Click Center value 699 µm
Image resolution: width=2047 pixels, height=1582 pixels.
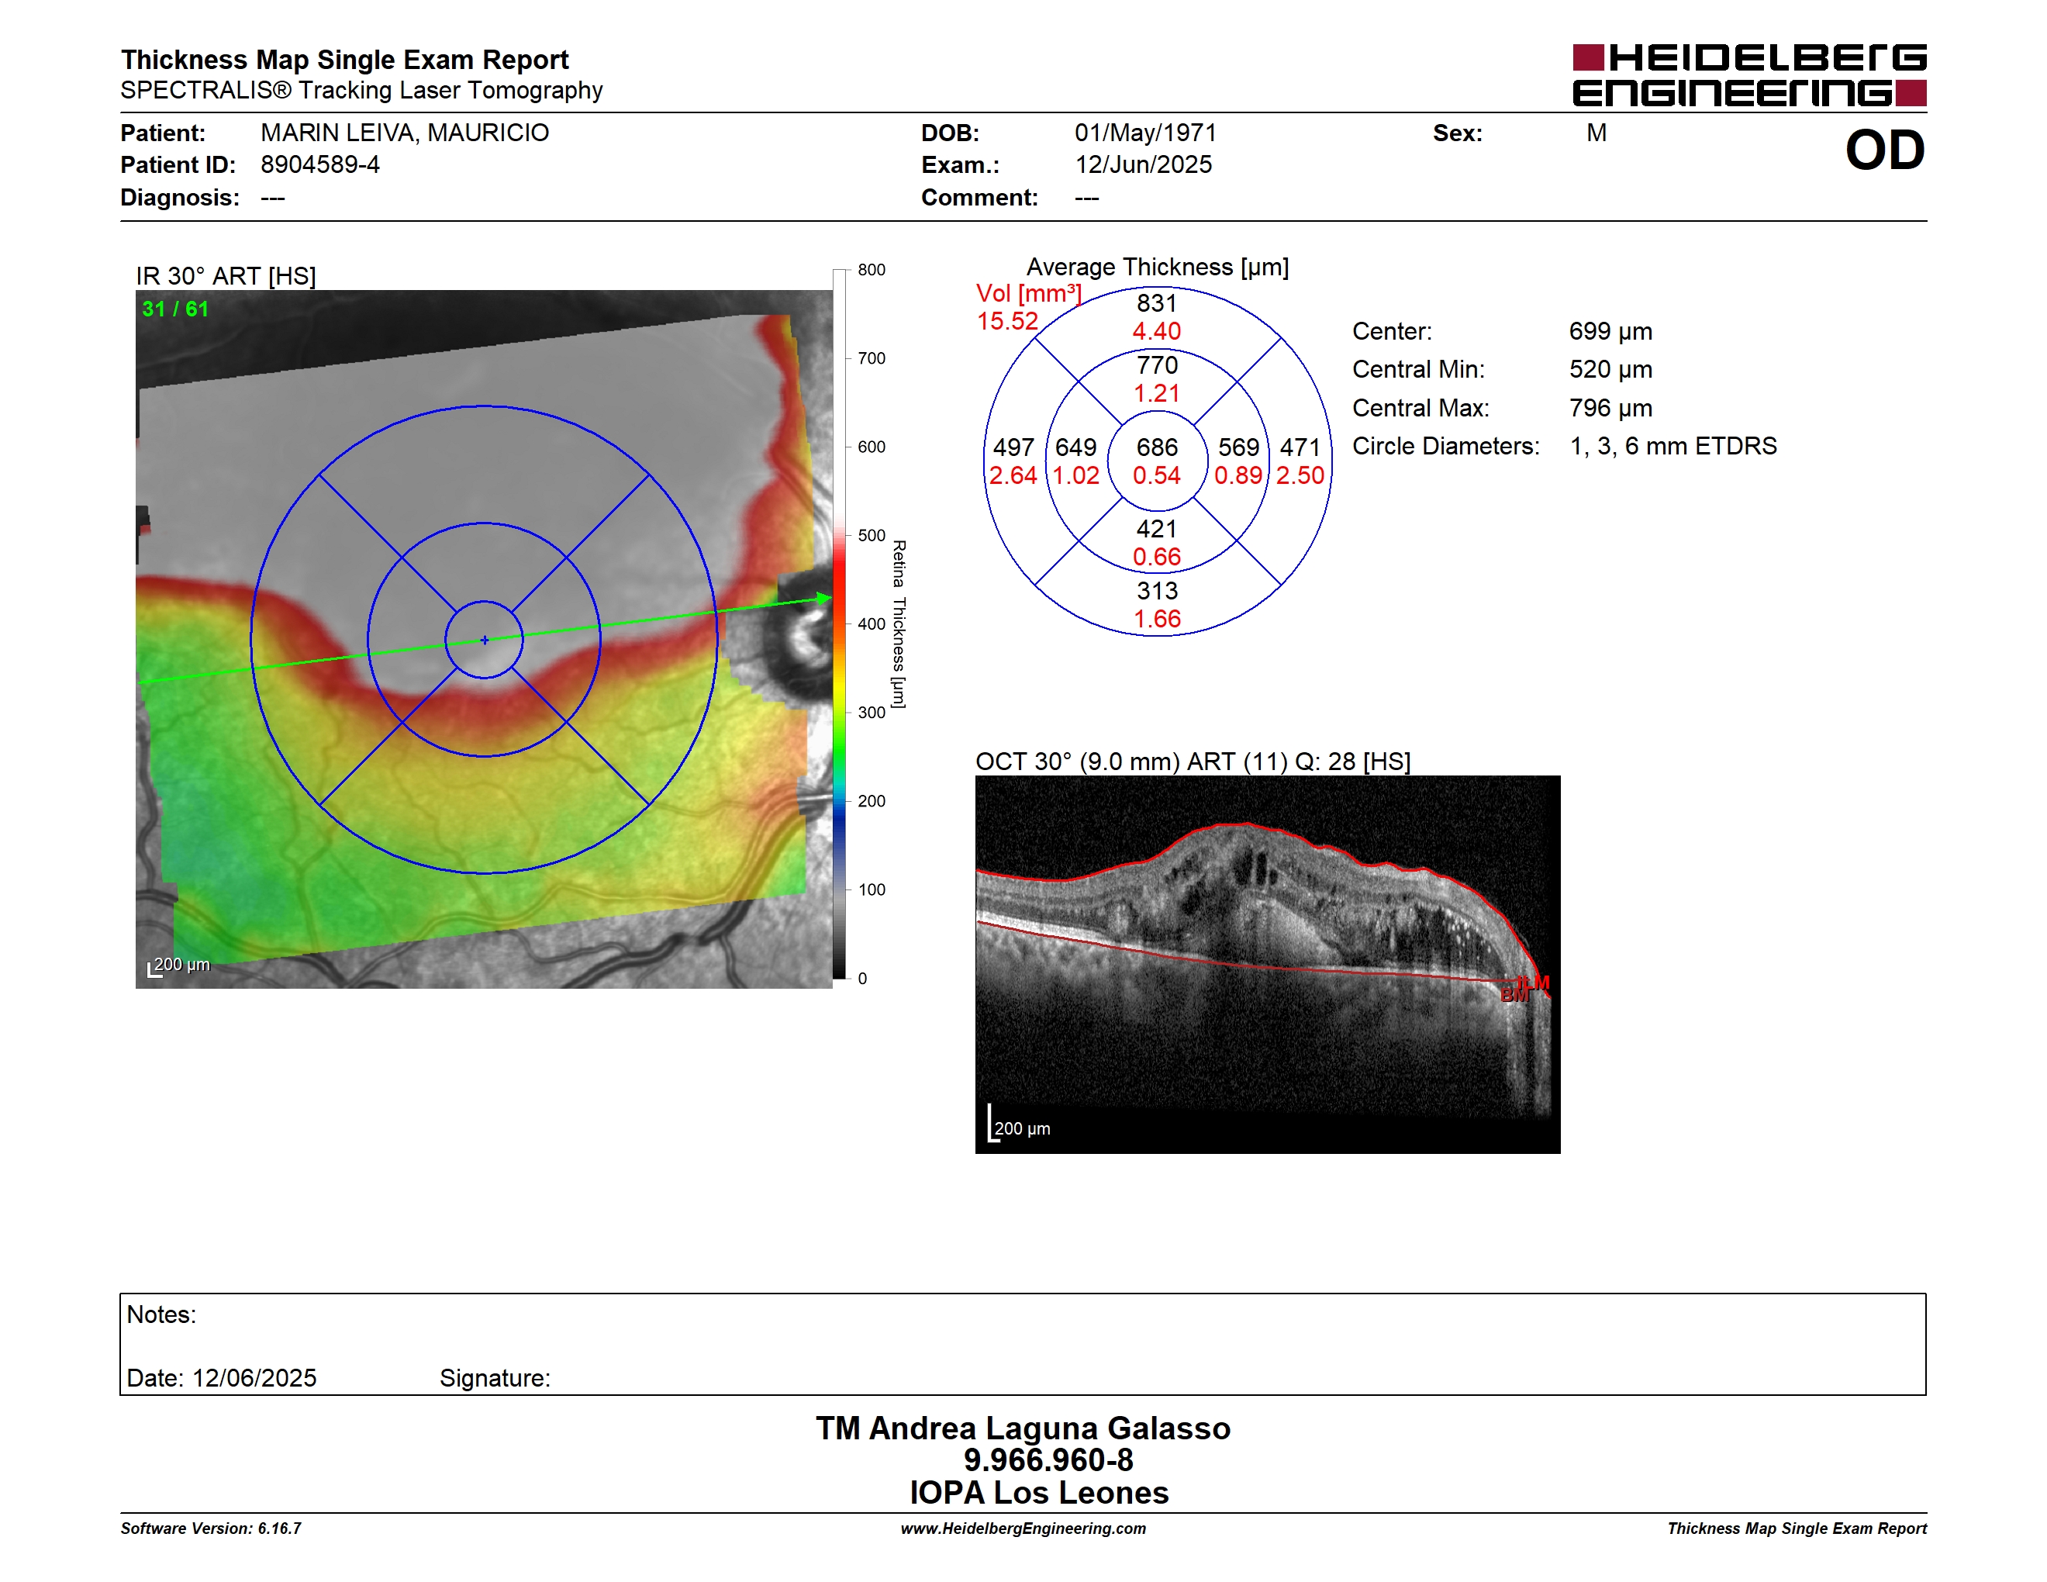coord(1610,332)
